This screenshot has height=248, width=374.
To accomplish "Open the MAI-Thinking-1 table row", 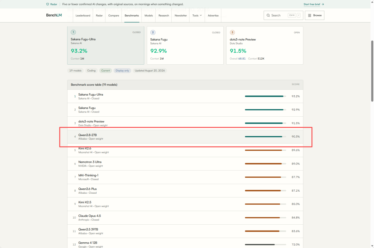I will click(185, 177).
